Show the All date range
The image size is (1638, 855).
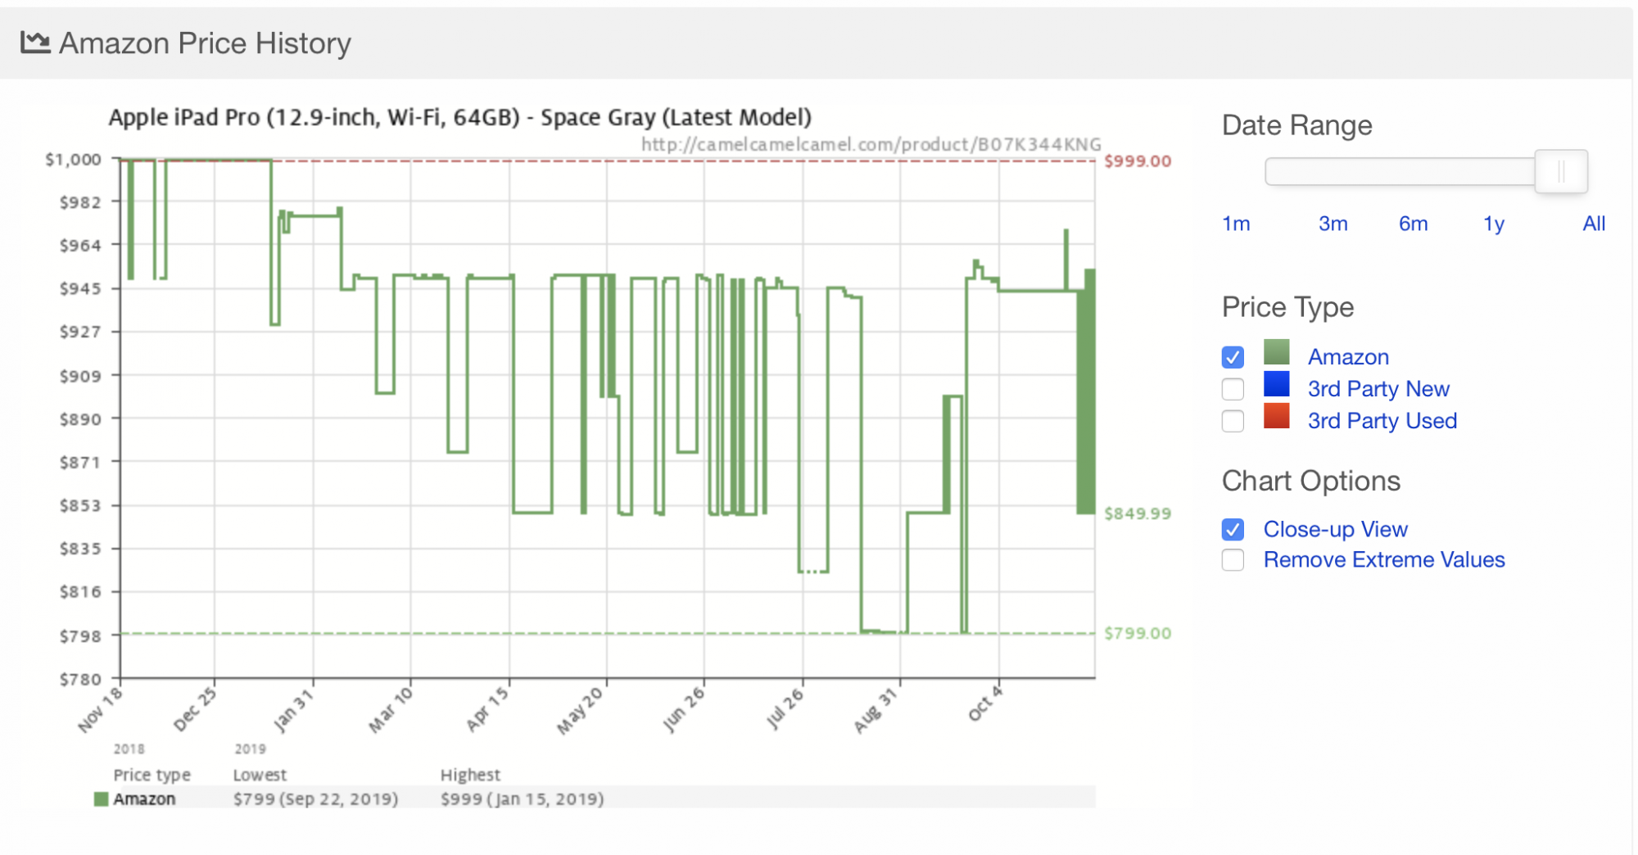pyautogui.click(x=1594, y=224)
